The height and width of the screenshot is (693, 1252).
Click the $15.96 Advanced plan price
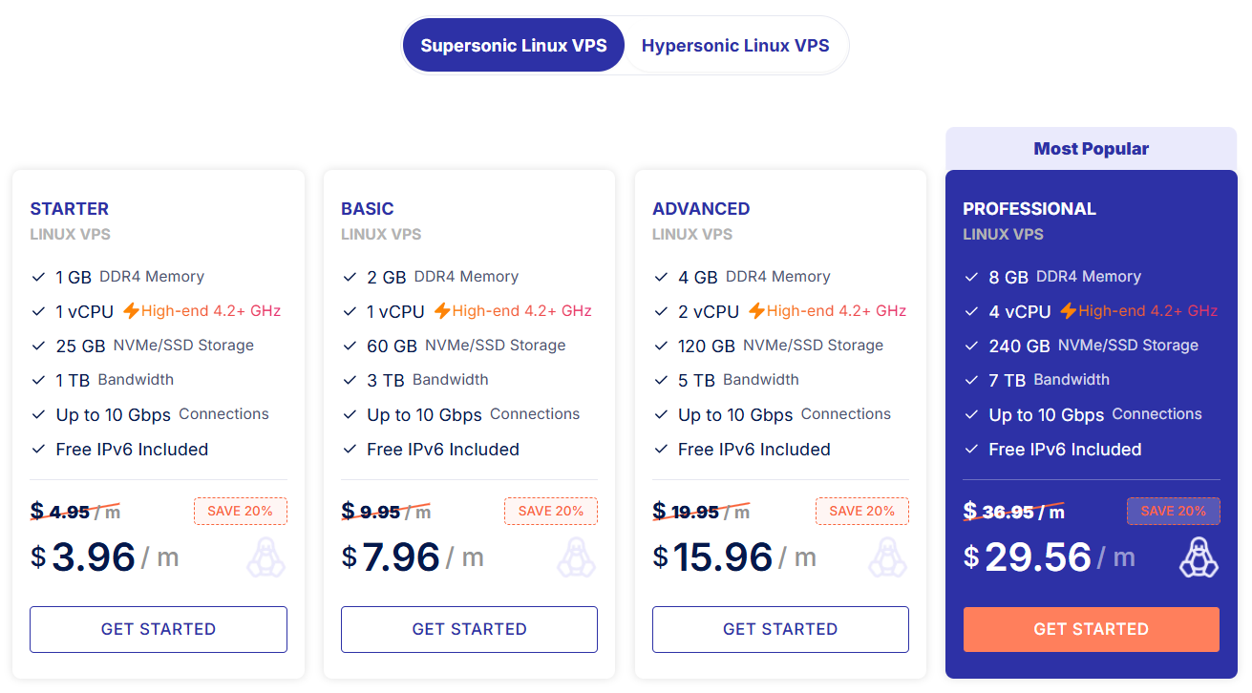tap(722, 556)
